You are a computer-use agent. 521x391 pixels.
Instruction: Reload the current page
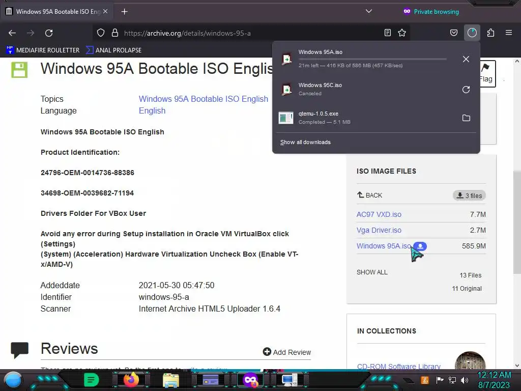tap(49, 33)
